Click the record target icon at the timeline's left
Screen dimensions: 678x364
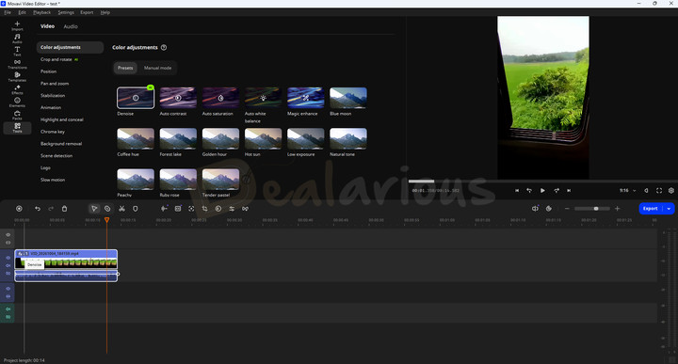tap(19, 209)
